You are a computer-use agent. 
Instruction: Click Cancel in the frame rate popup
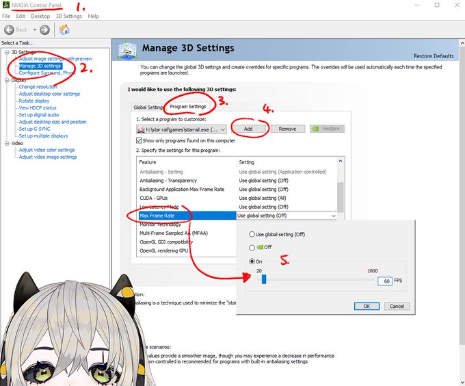(x=397, y=306)
